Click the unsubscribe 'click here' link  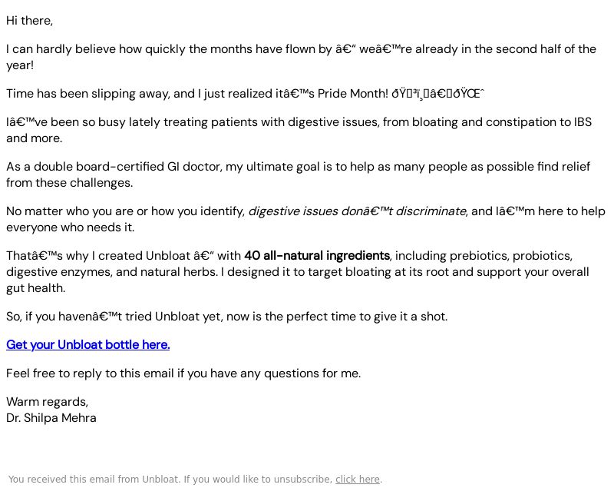click(358, 479)
